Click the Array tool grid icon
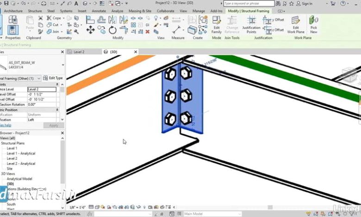 pos(133,25)
